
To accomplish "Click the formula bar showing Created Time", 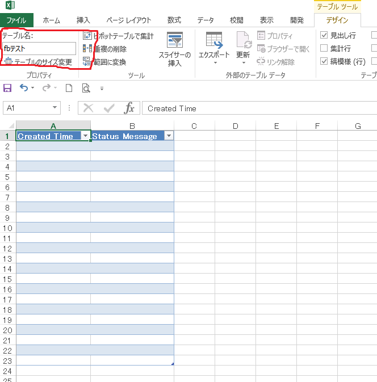I will (259, 108).
